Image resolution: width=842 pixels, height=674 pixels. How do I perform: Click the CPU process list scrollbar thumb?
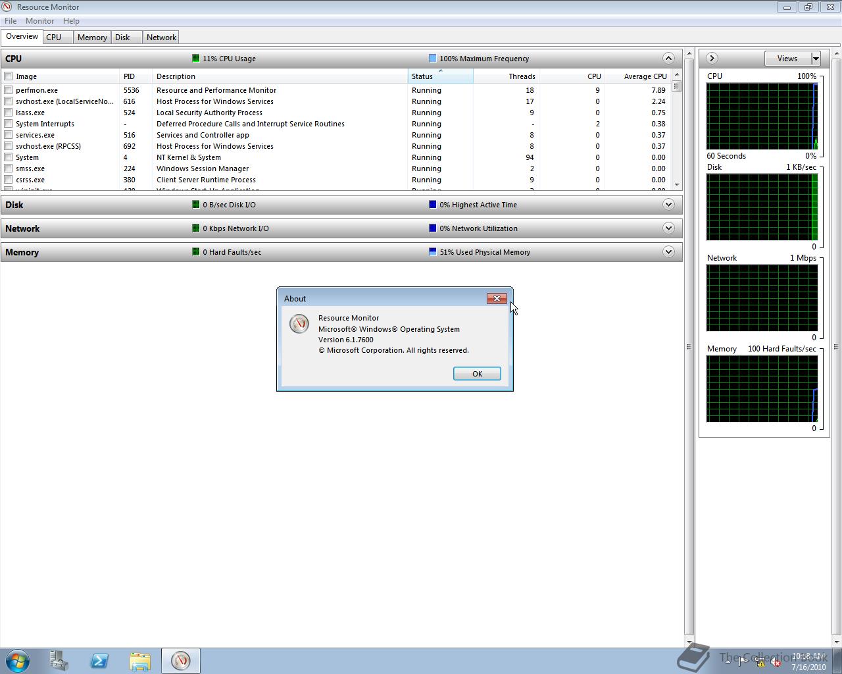676,86
